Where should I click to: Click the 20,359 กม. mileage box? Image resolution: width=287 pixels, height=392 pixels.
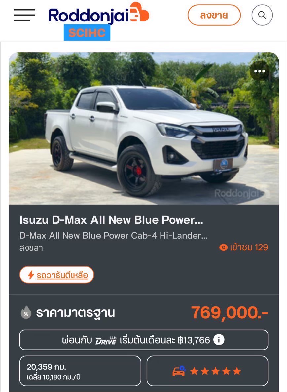click(80, 371)
